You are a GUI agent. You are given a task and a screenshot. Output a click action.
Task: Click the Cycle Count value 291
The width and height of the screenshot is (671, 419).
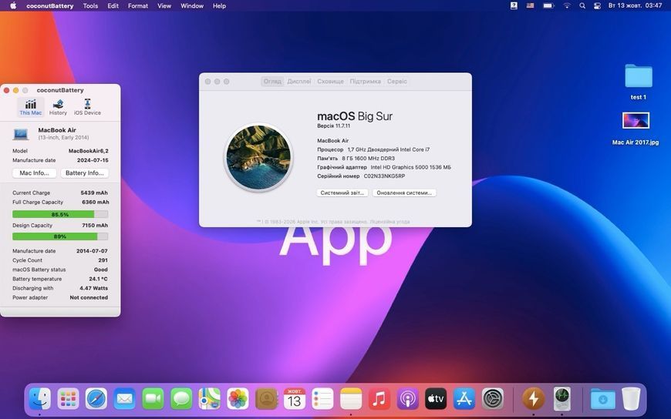[x=103, y=260]
